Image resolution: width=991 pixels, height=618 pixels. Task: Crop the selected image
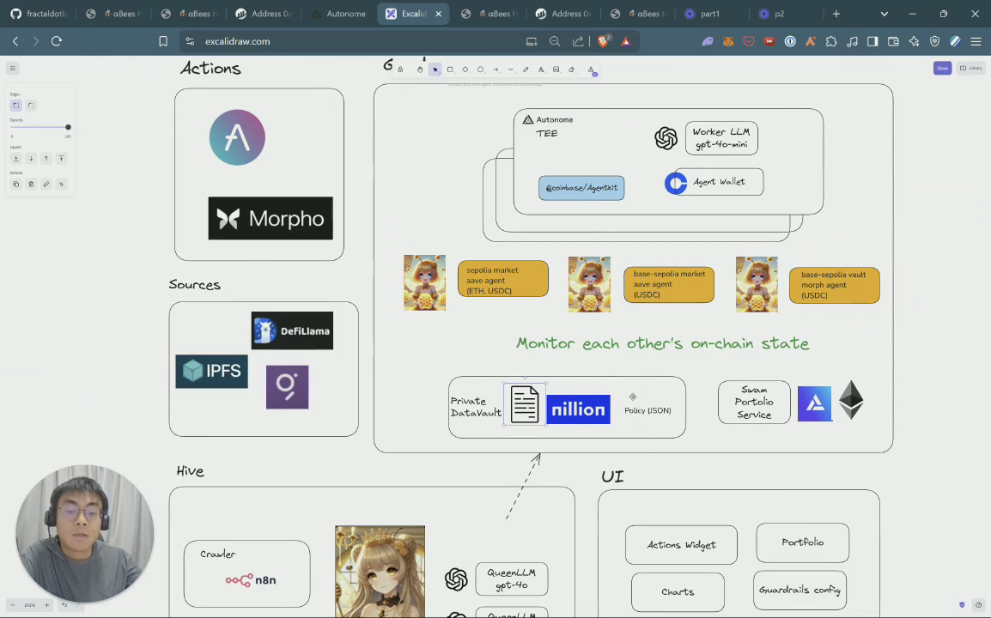pos(61,185)
